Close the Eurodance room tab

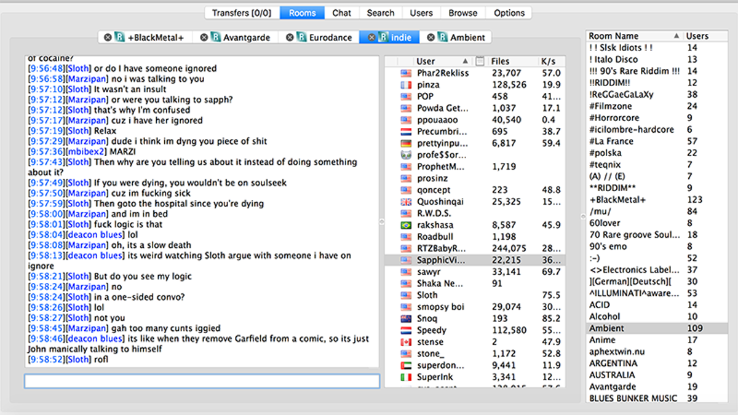point(290,38)
